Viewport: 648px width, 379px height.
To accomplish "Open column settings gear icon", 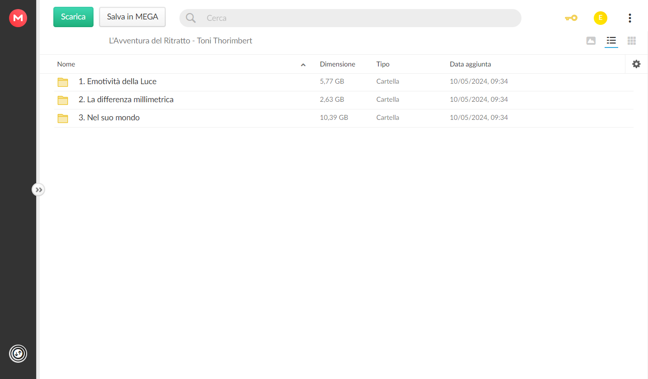I will 636,64.
